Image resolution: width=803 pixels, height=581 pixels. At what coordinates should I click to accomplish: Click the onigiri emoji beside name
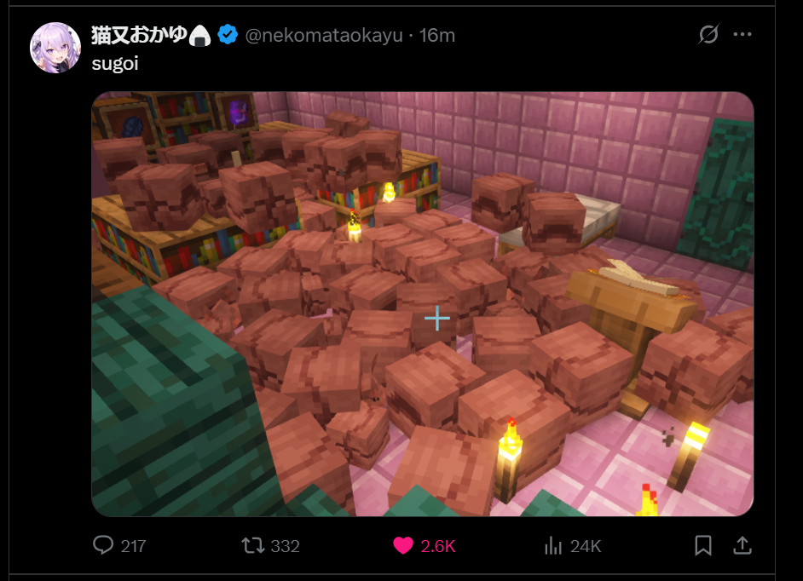(x=200, y=35)
